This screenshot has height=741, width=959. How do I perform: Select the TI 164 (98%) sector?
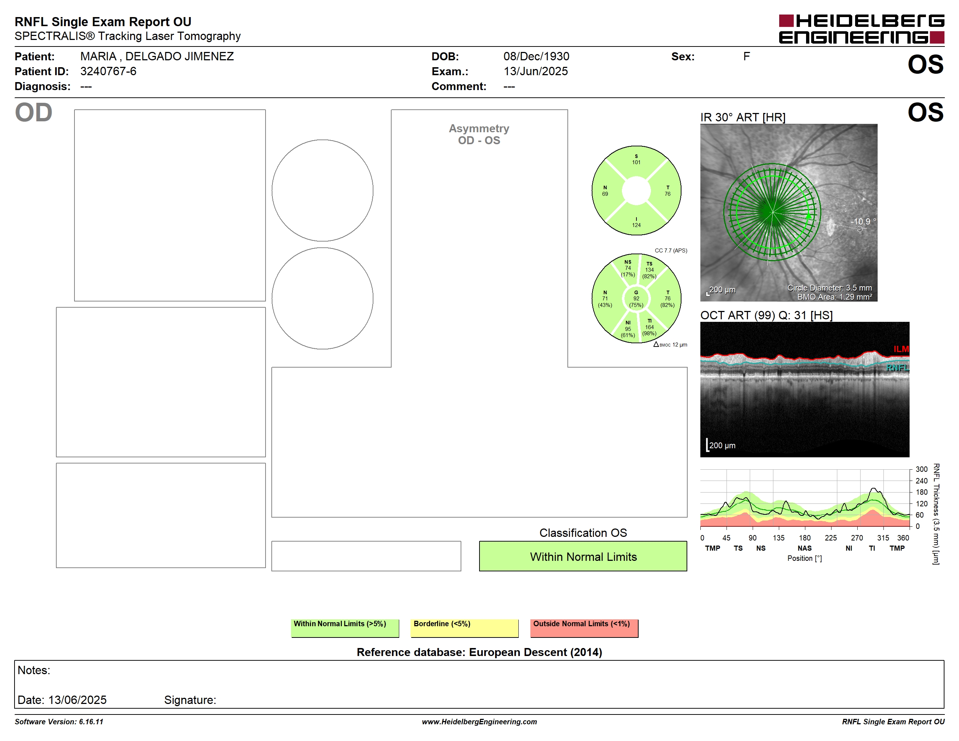point(649,327)
